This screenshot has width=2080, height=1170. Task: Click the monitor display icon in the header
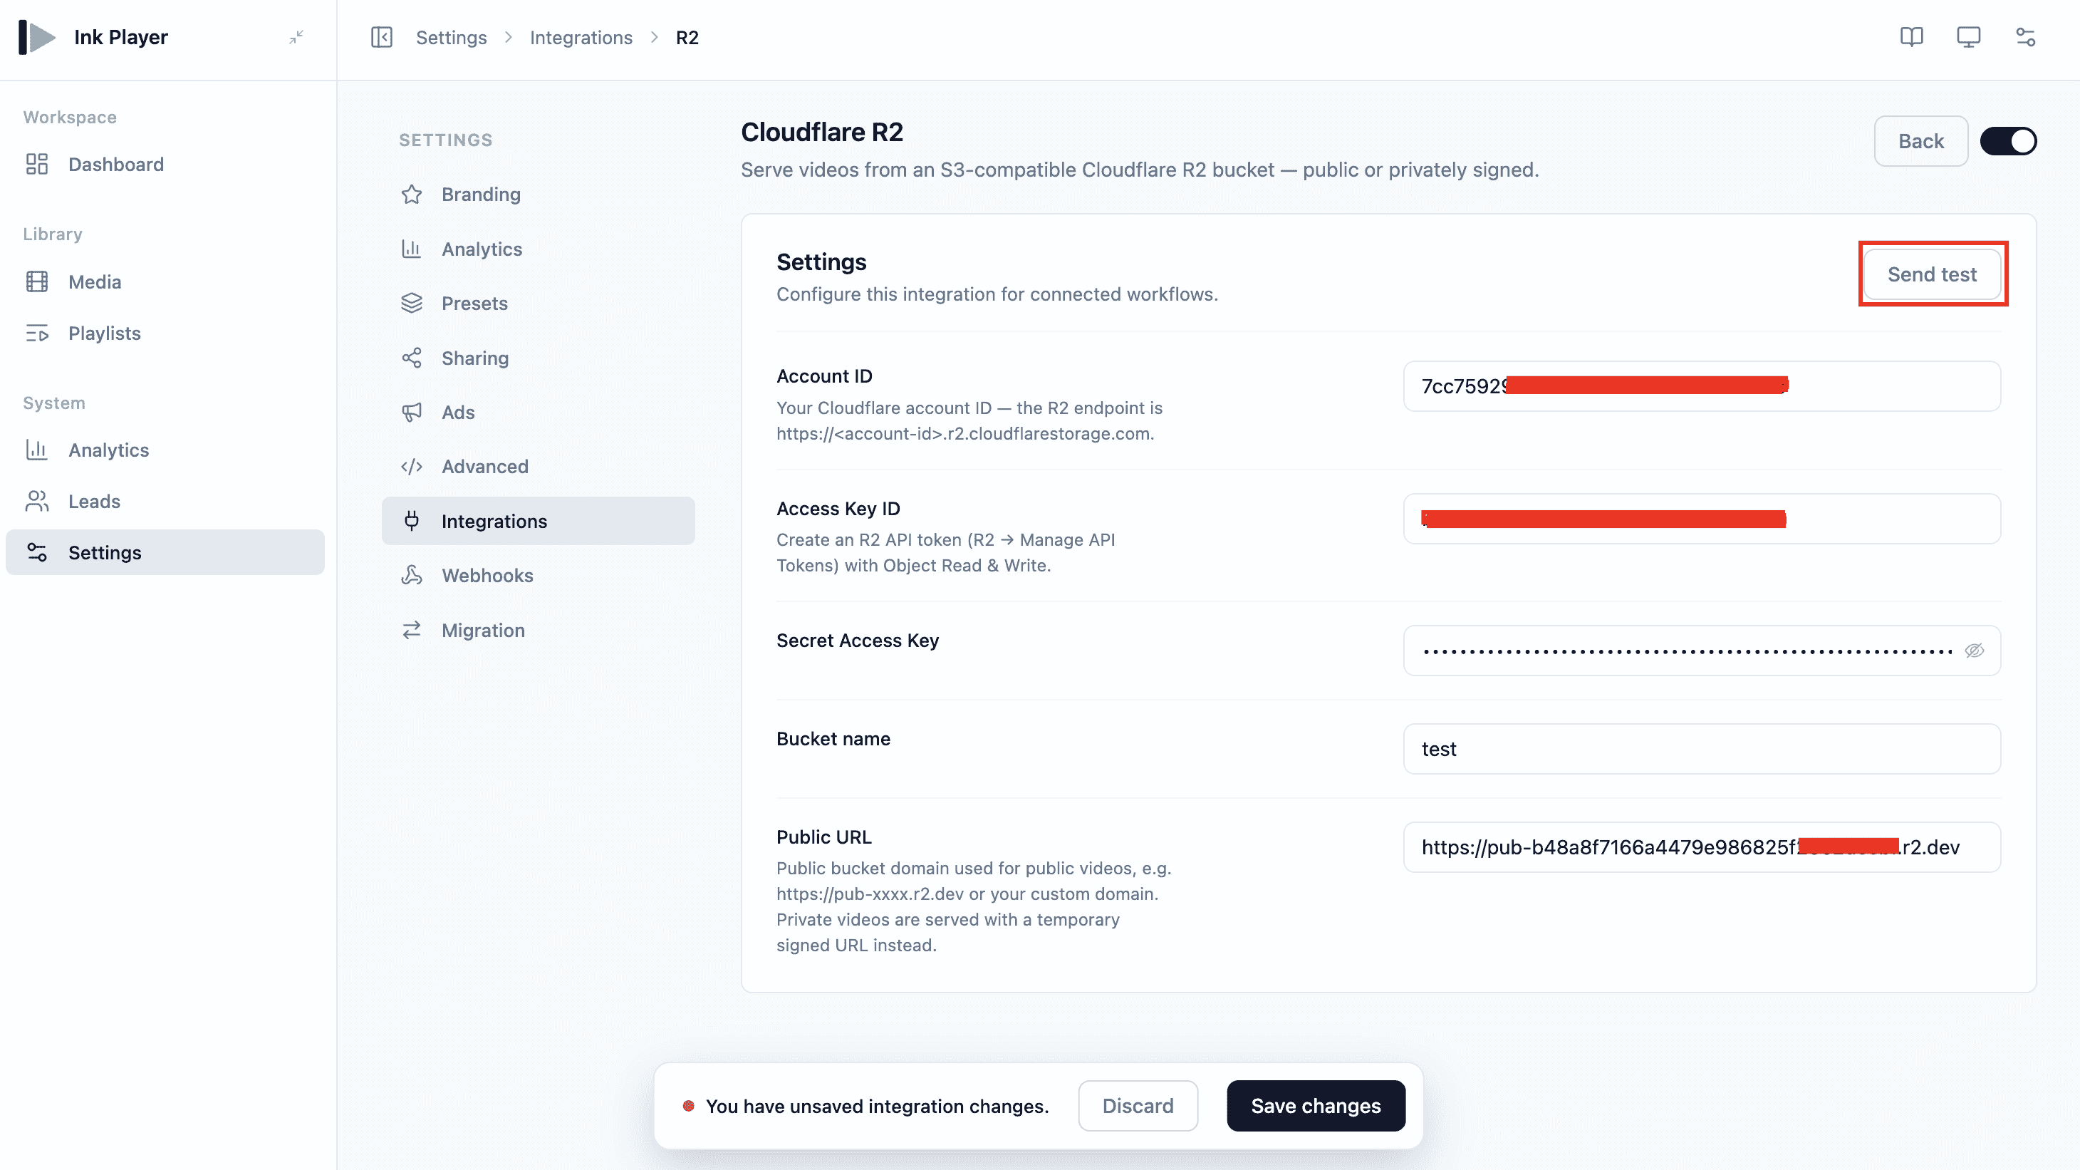click(x=1967, y=37)
